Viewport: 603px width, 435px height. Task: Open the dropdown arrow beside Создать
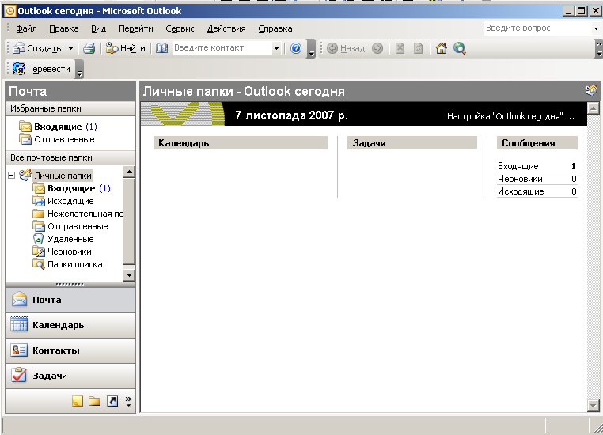[x=70, y=48]
